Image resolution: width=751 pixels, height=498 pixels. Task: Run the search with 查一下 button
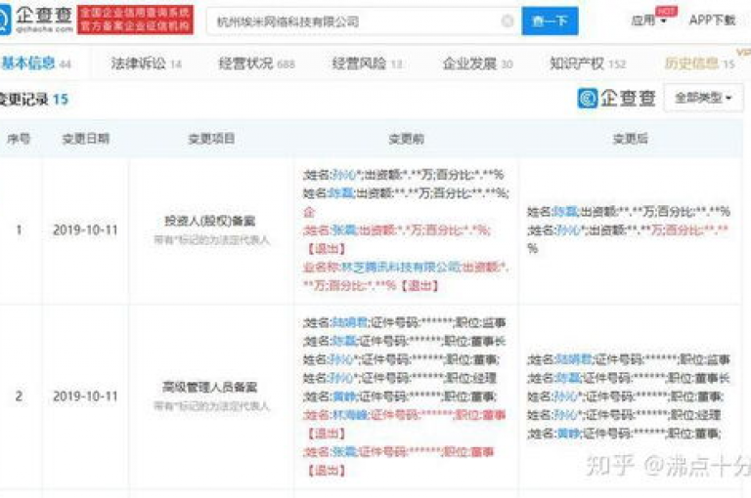click(x=550, y=21)
